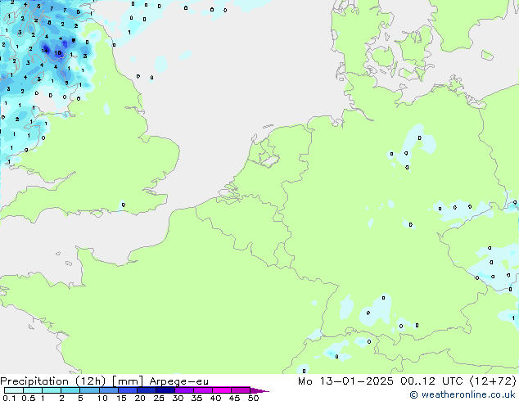This screenshot has width=519, height=401.
Task: Click the '45' legend scale label
Action: (x=234, y=398)
